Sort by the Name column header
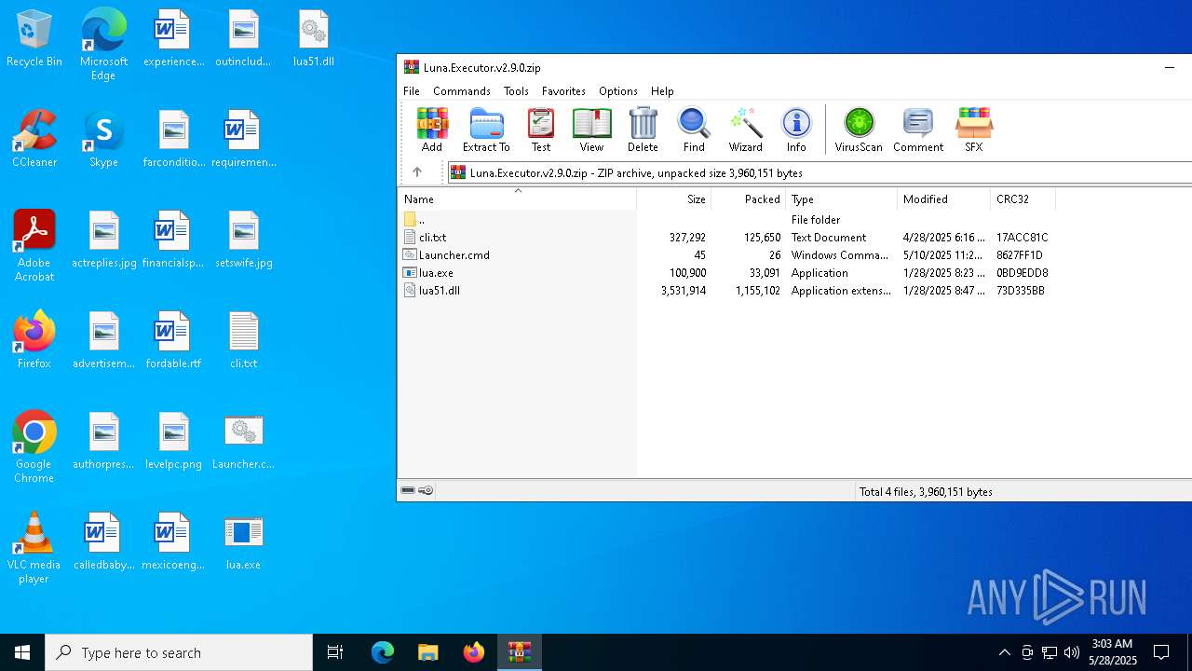Viewport: 1192px width, 671px height. pyautogui.click(x=518, y=199)
